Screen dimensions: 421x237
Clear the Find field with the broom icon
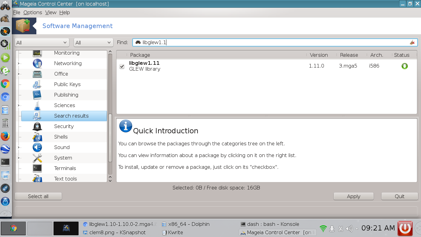[412, 42]
